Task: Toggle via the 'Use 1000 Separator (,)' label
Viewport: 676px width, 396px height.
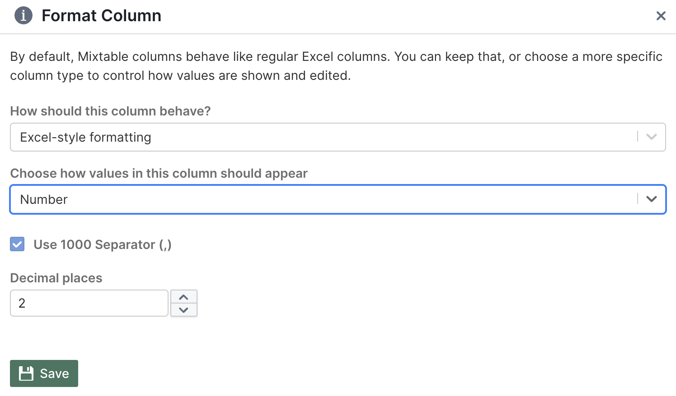Action: (103, 244)
